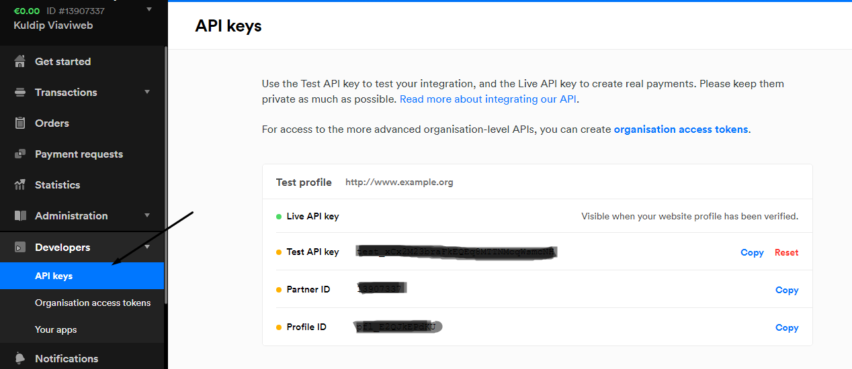Image resolution: width=852 pixels, height=369 pixels.
Task: Open the account switcher dropdown arrow
Action: point(148,9)
